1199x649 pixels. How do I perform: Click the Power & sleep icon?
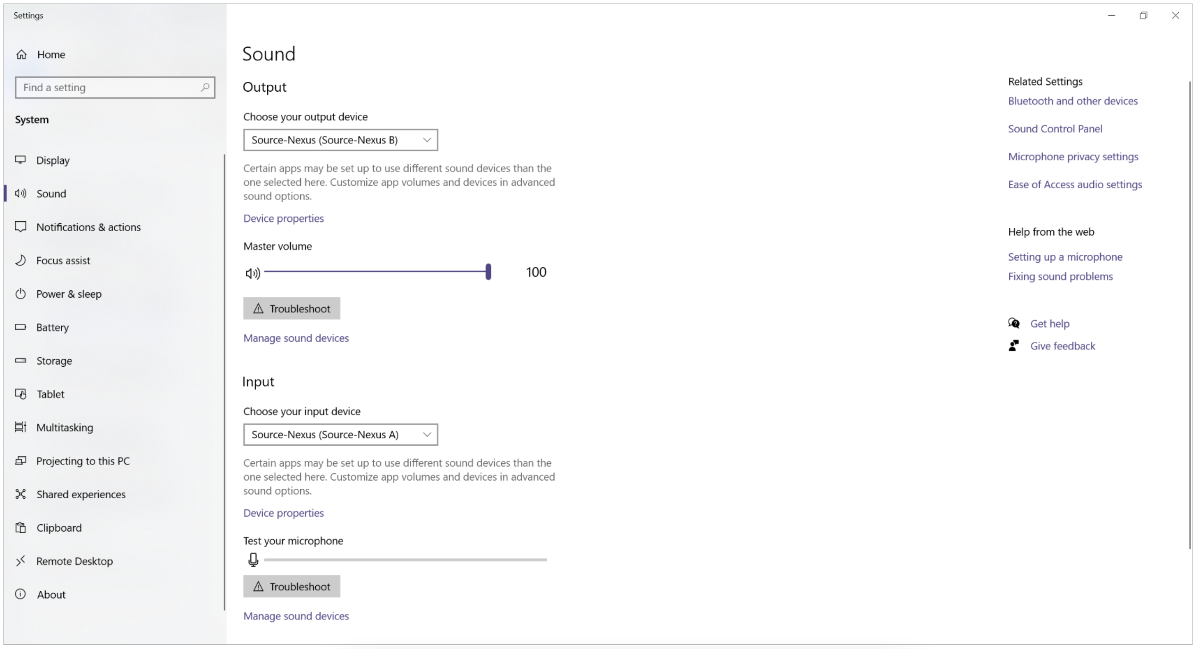coord(20,294)
